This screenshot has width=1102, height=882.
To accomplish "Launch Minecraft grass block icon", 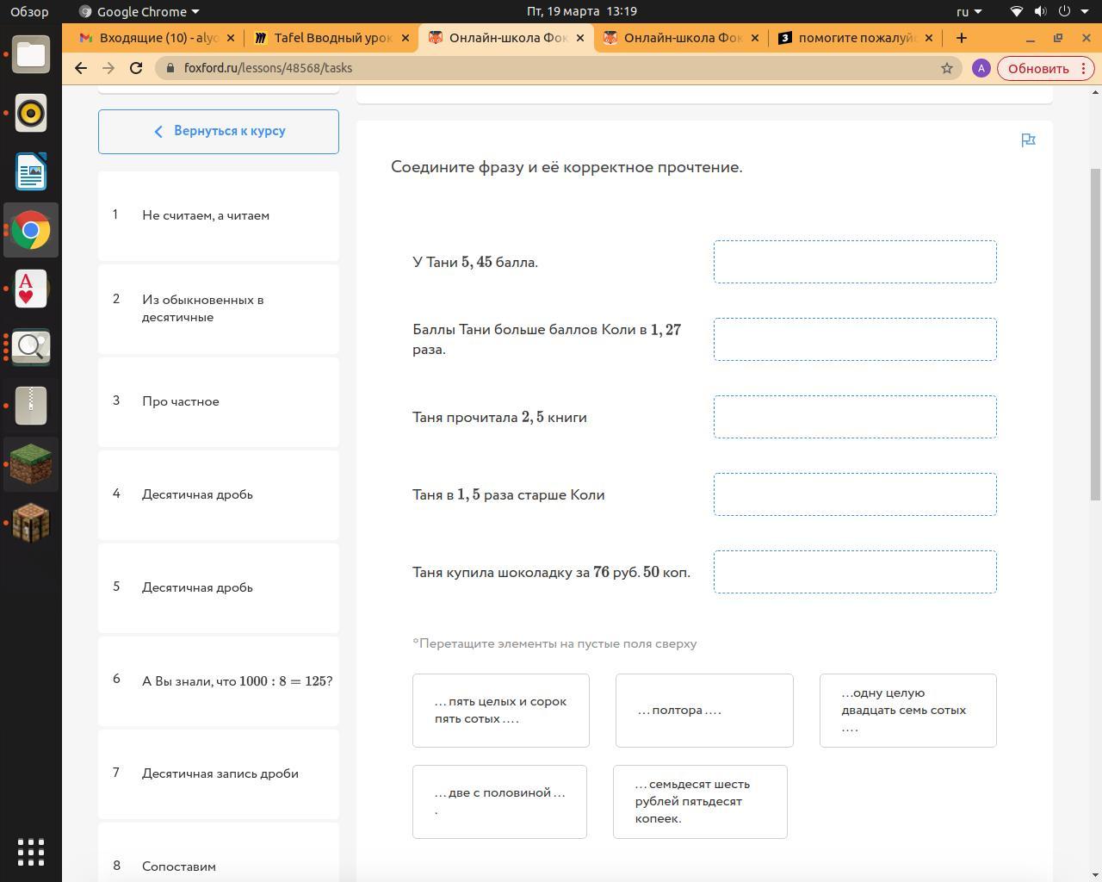I will pos(31,464).
